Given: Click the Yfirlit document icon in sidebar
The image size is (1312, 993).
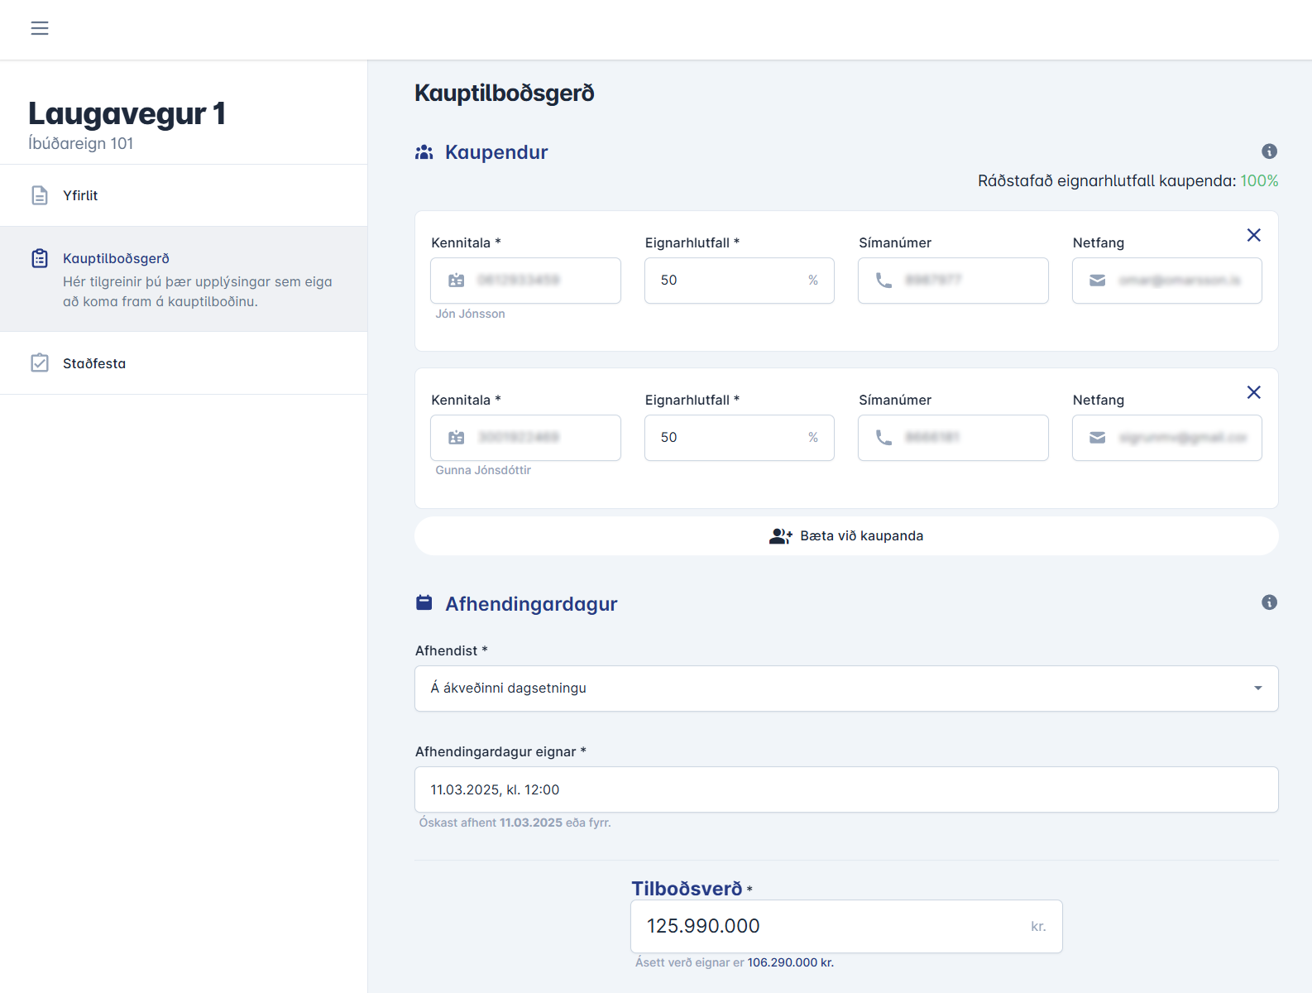Looking at the screenshot, I should [x=40, y=195].
